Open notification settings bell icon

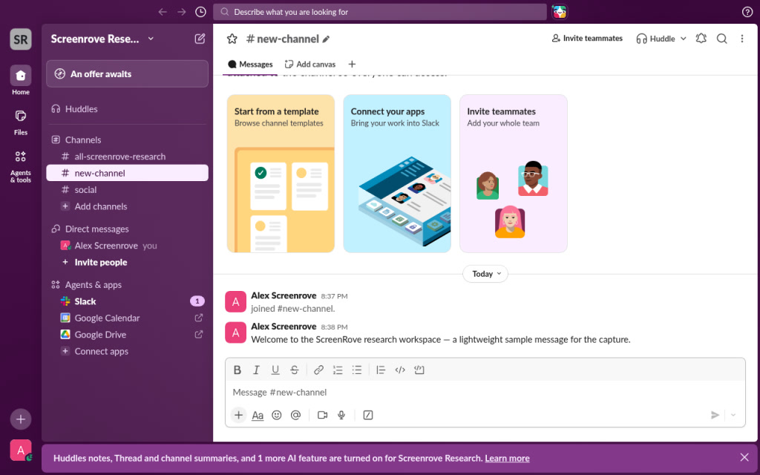[x=701, y=39]
